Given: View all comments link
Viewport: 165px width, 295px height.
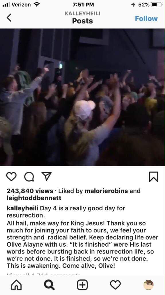Looking at the screenshot, I should coord(44,274).
